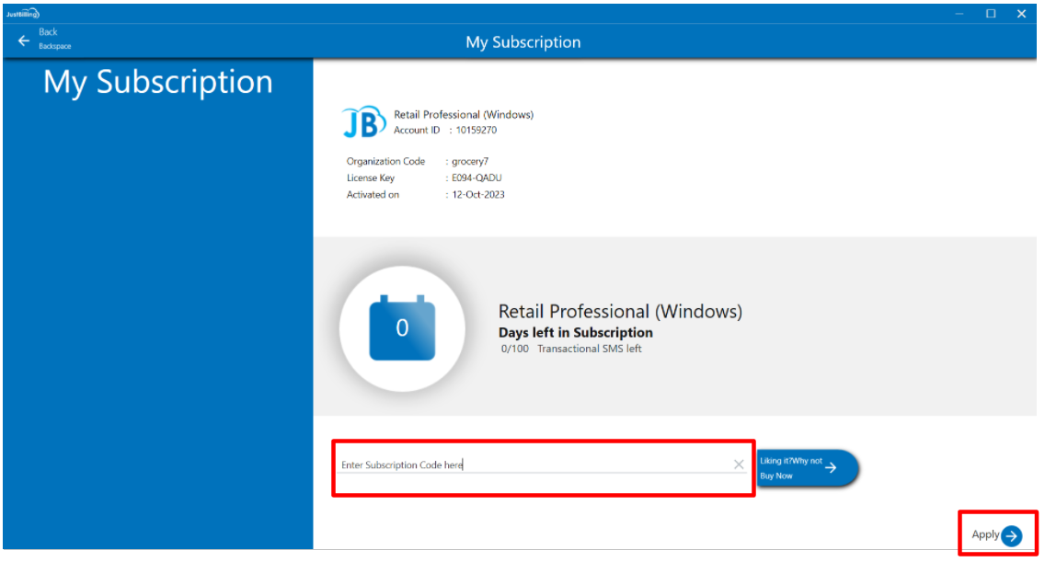Viewport: 1045px width, 562px height.
Task: Close the JustBilling window
Action: pos(1021,14)
